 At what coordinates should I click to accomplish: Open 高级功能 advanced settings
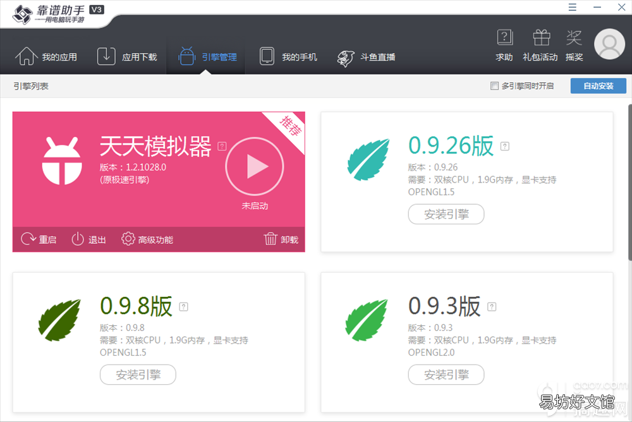(x=147, y=239)
